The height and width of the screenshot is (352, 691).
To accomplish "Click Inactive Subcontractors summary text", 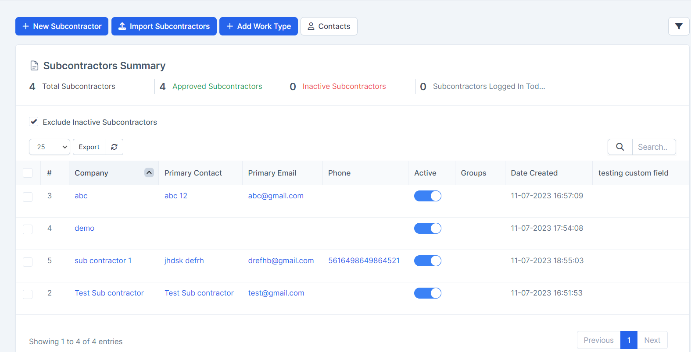I will [344, 86].
